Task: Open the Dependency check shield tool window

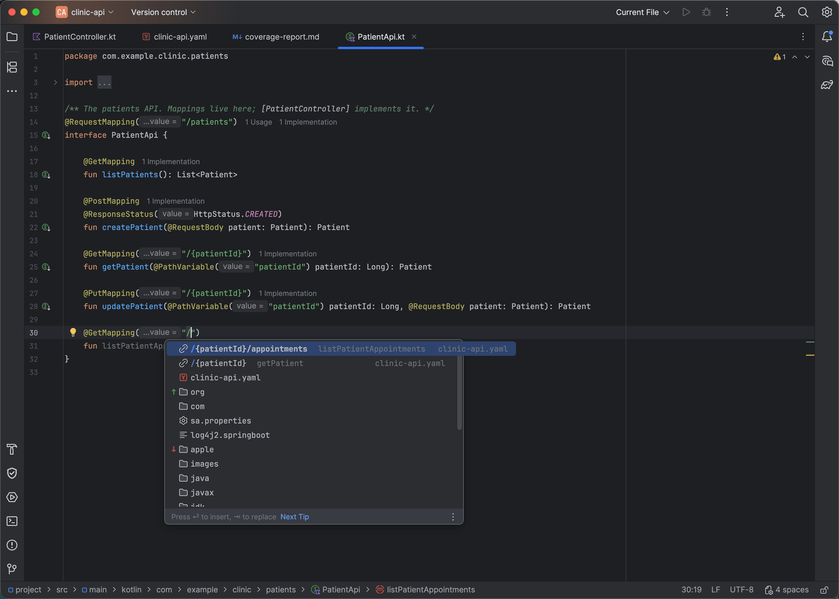Action: (12, 473)
